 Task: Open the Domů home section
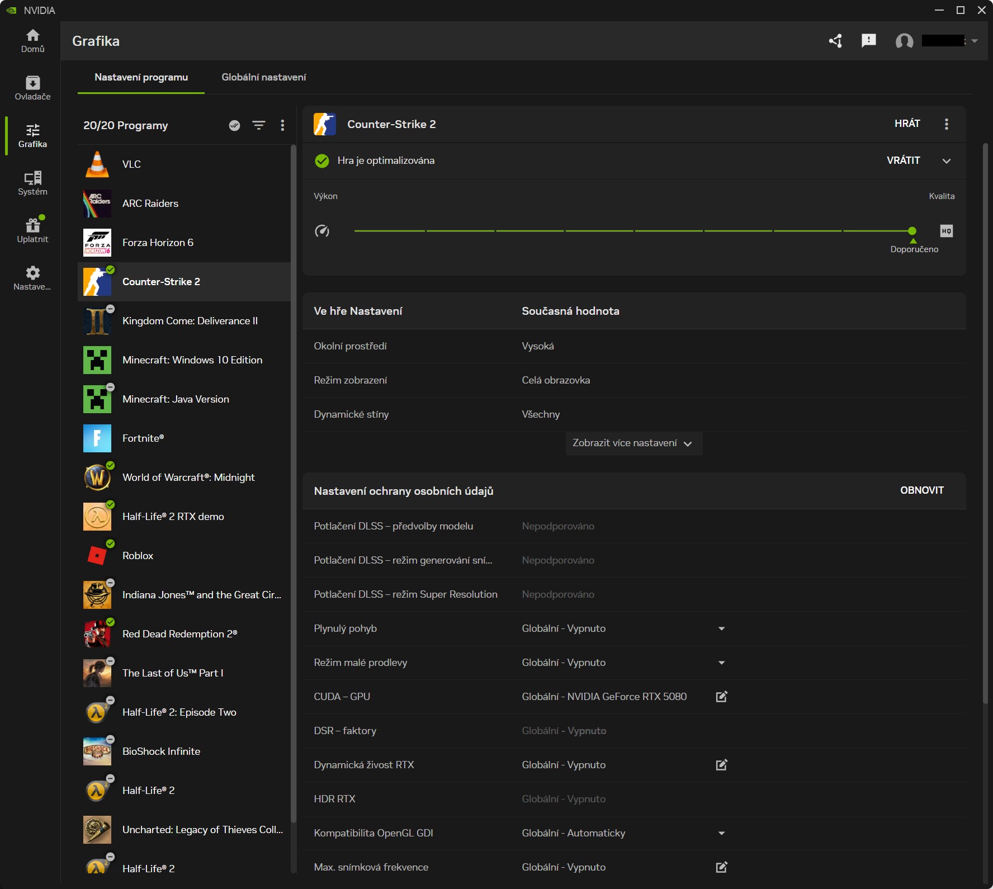tap(32, 41)
